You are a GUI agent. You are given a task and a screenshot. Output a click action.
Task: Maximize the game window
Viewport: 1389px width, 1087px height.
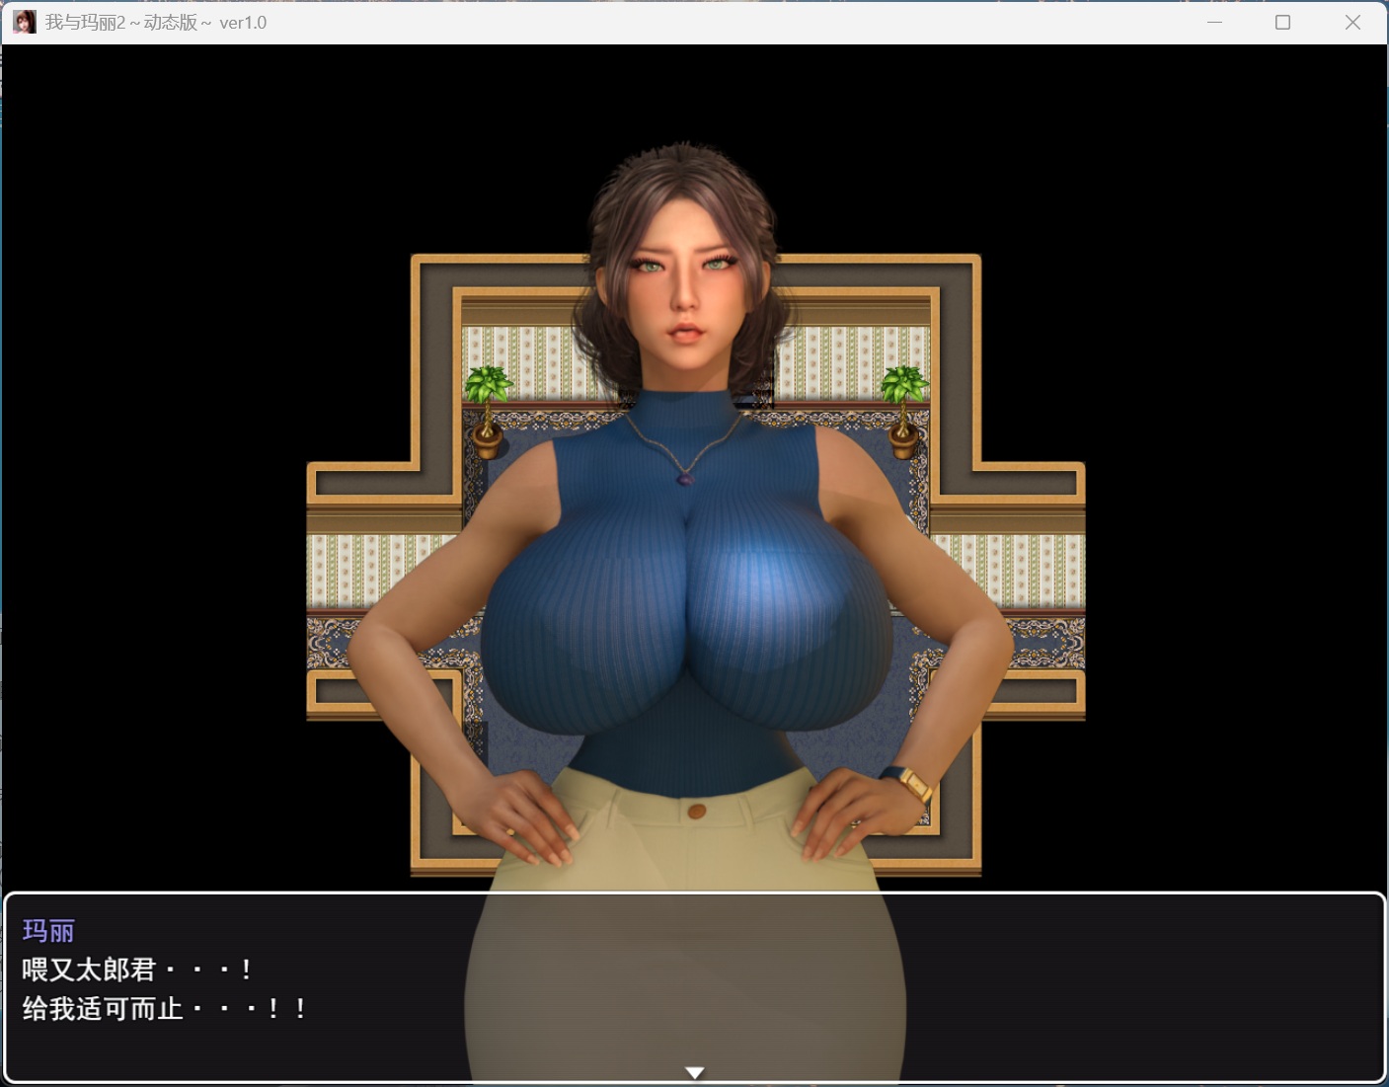[1282, 22]
